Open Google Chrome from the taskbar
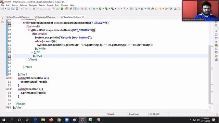Viewport: 219px width, 123px height. point(59,120)
